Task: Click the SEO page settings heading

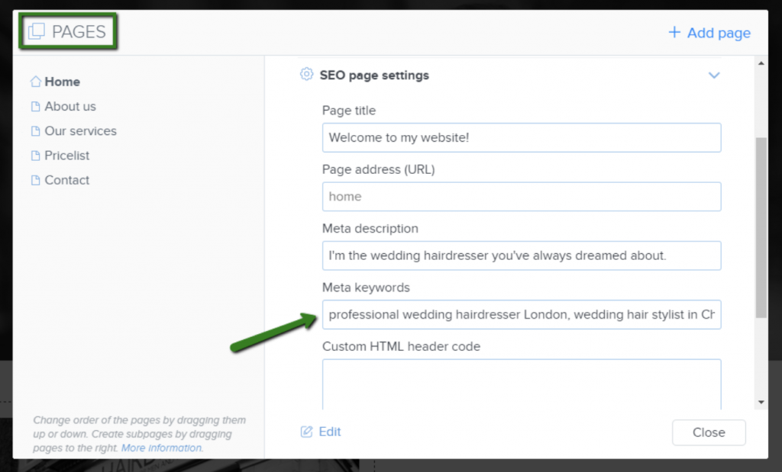Action: [x=374, y=75]
